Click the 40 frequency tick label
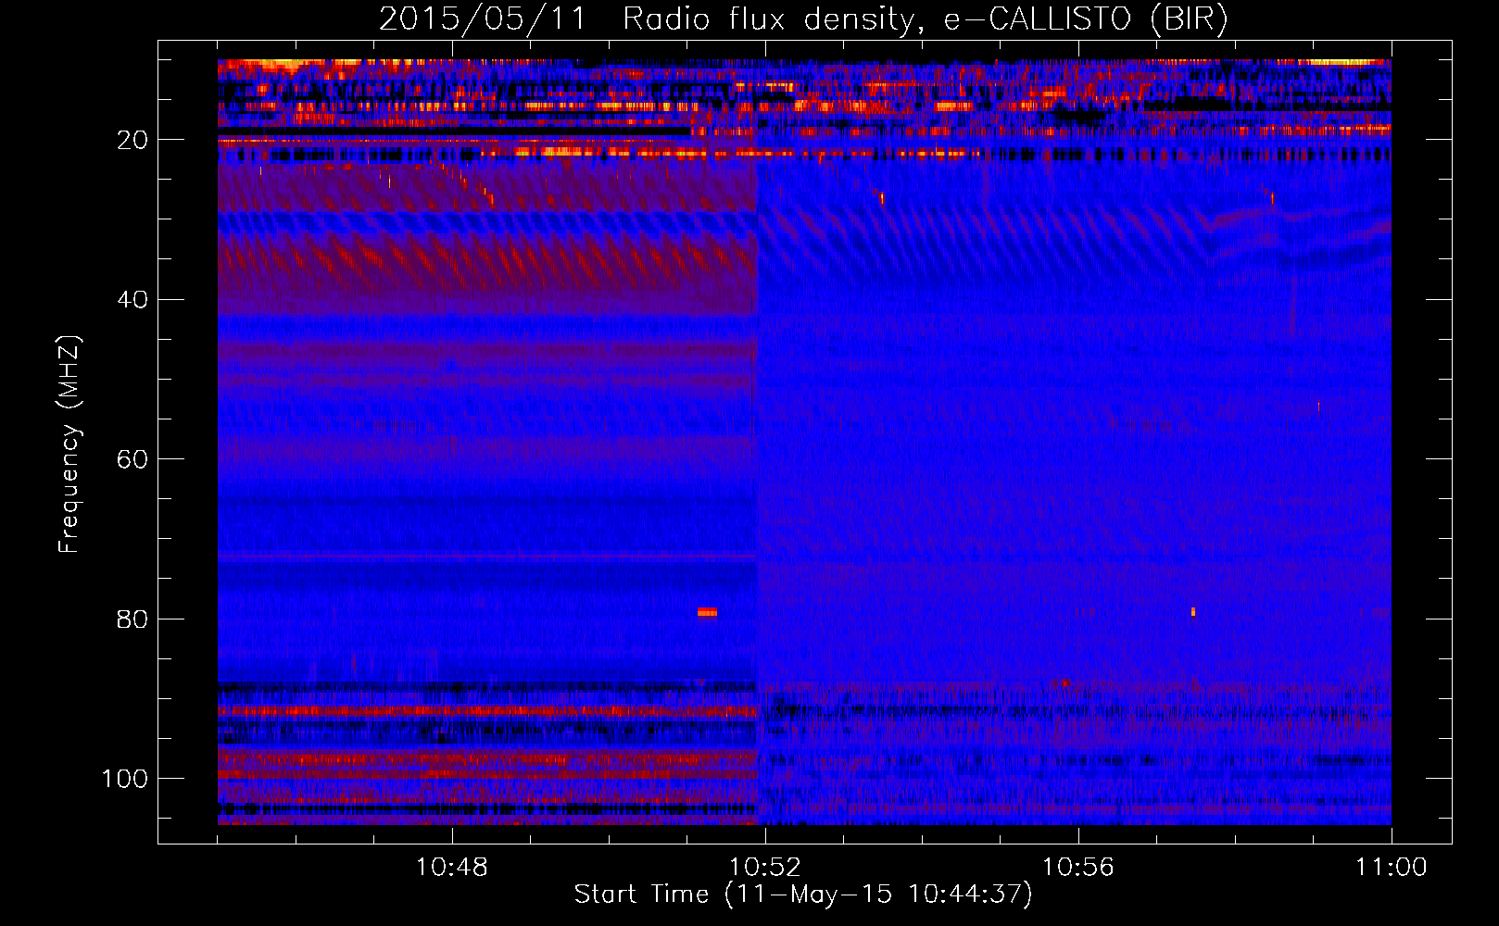1499x926 pixels. (132, 300)
